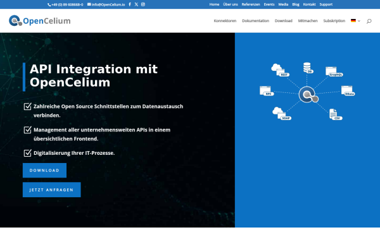
Task: Click the CSV file icon in diagram
Action: tap(336, 114)
